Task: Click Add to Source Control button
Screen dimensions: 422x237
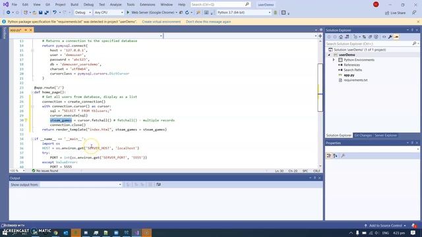Action: [x=385, y=225]
